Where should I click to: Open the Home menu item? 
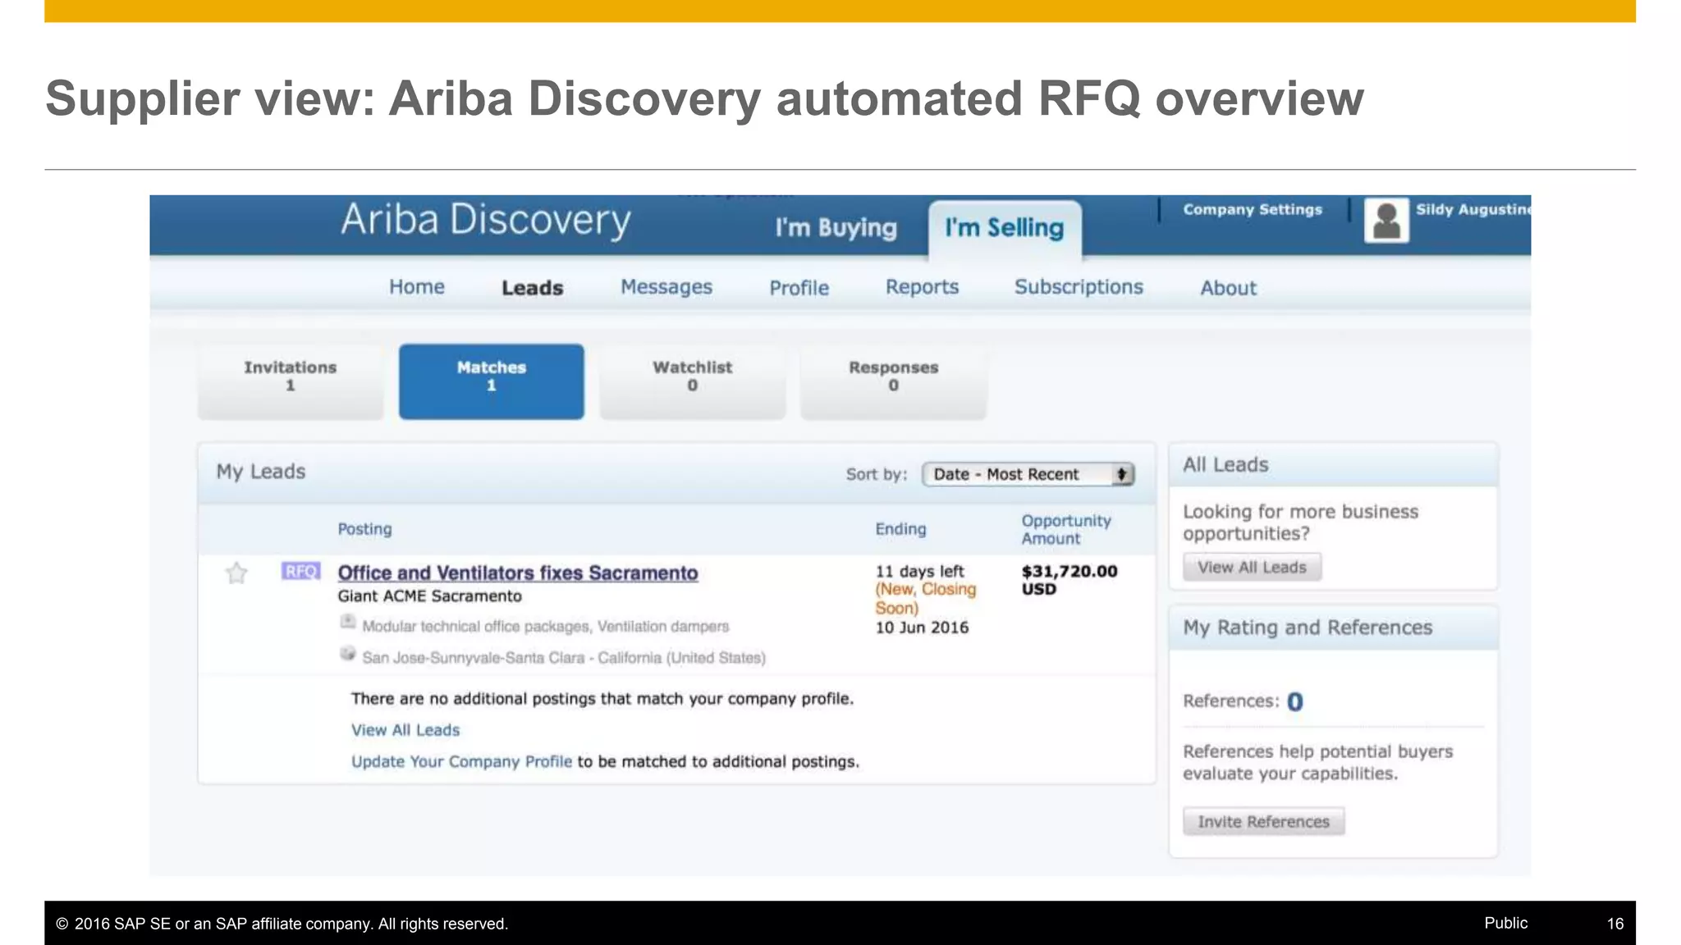(x=417, y=287)
